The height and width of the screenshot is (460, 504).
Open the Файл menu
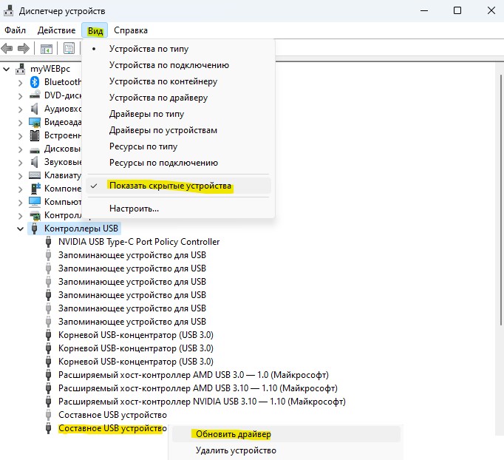click(15, 30)
